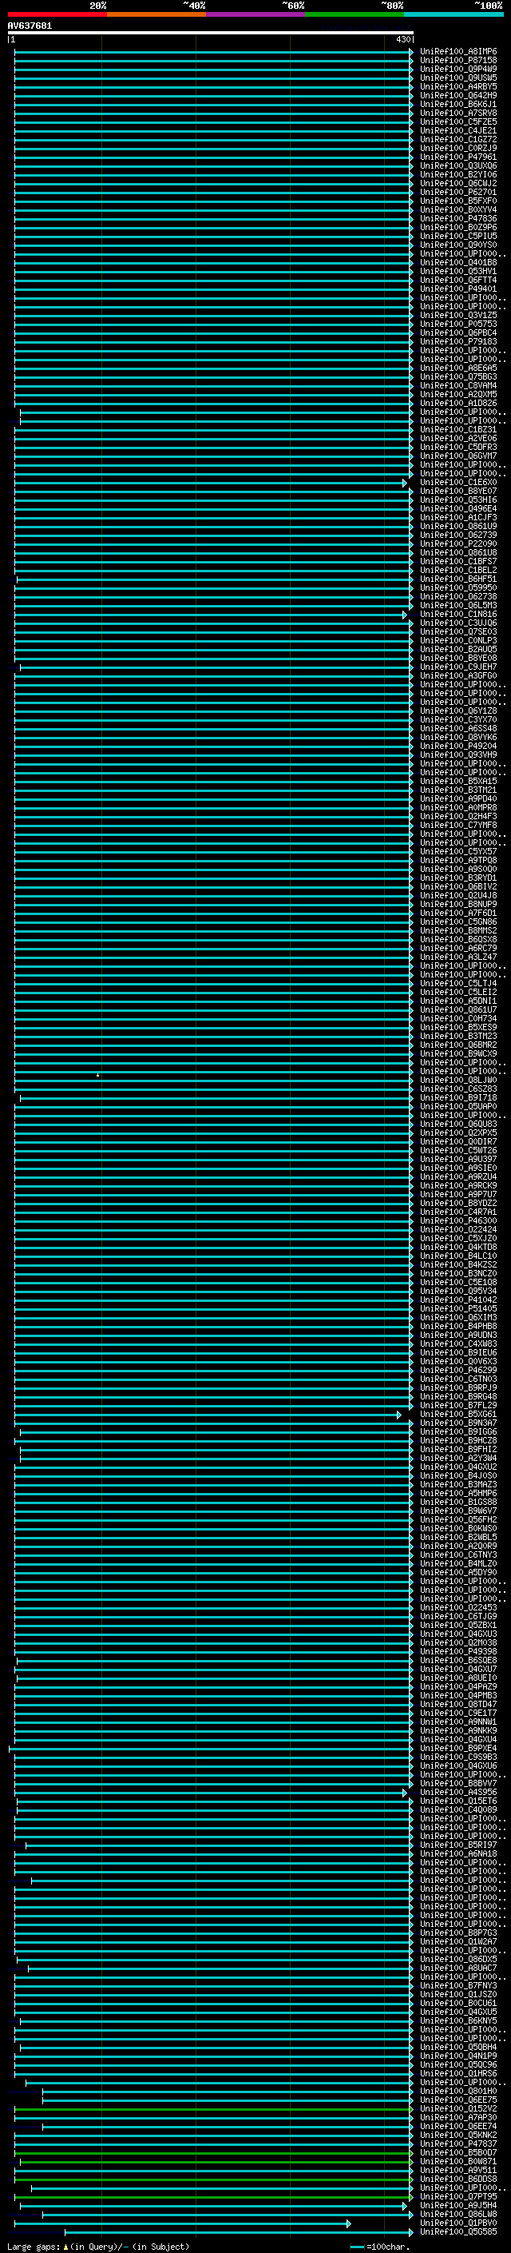Screen dimensions: 511x2253
Task: Select hit label UniRef100_C8VAM4
Action: (458, 386)
